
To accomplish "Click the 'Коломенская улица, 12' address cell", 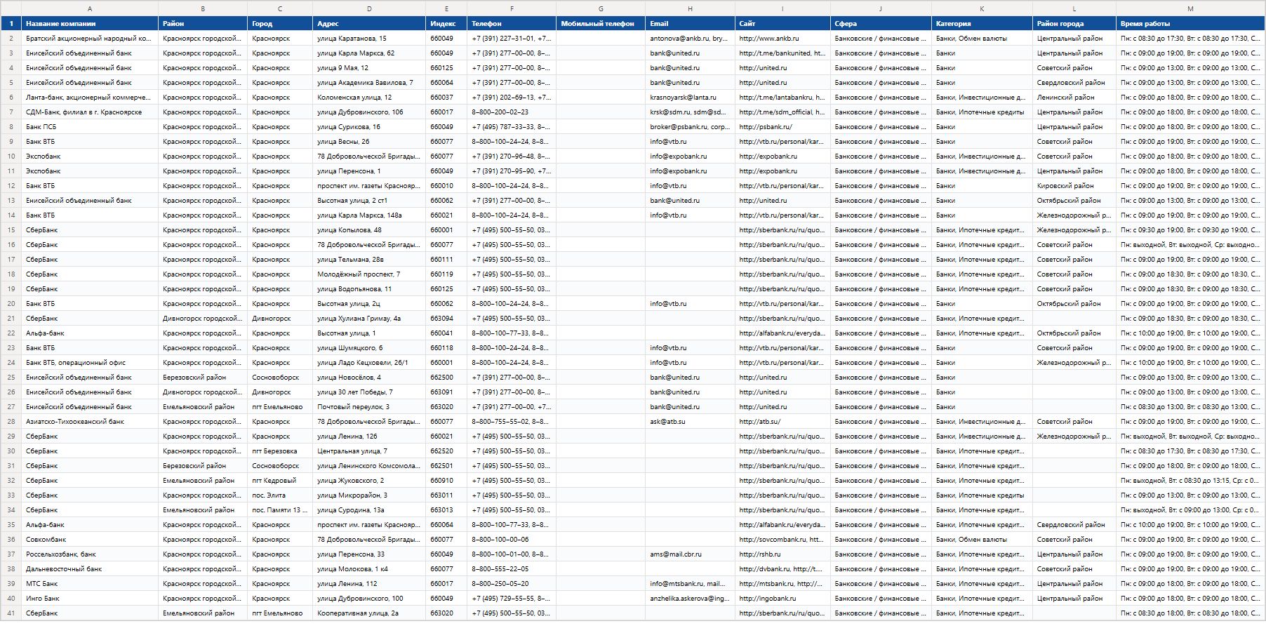I will click(369, 98).
